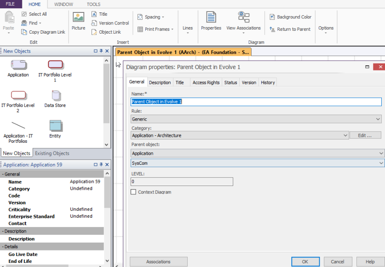Select the Entity object icon

click(55, 126)
